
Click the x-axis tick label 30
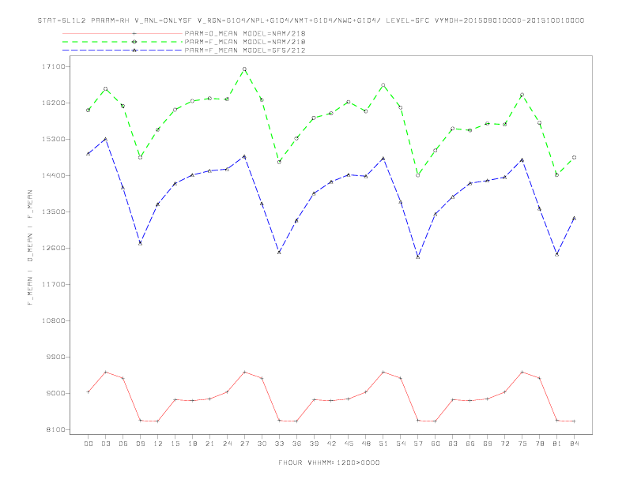[262, 444]
